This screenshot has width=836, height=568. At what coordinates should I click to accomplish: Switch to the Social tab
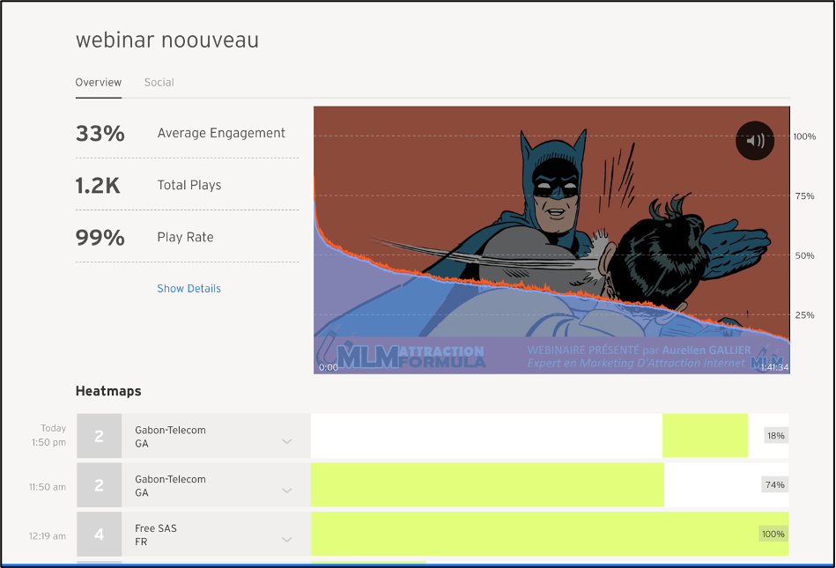159,83
